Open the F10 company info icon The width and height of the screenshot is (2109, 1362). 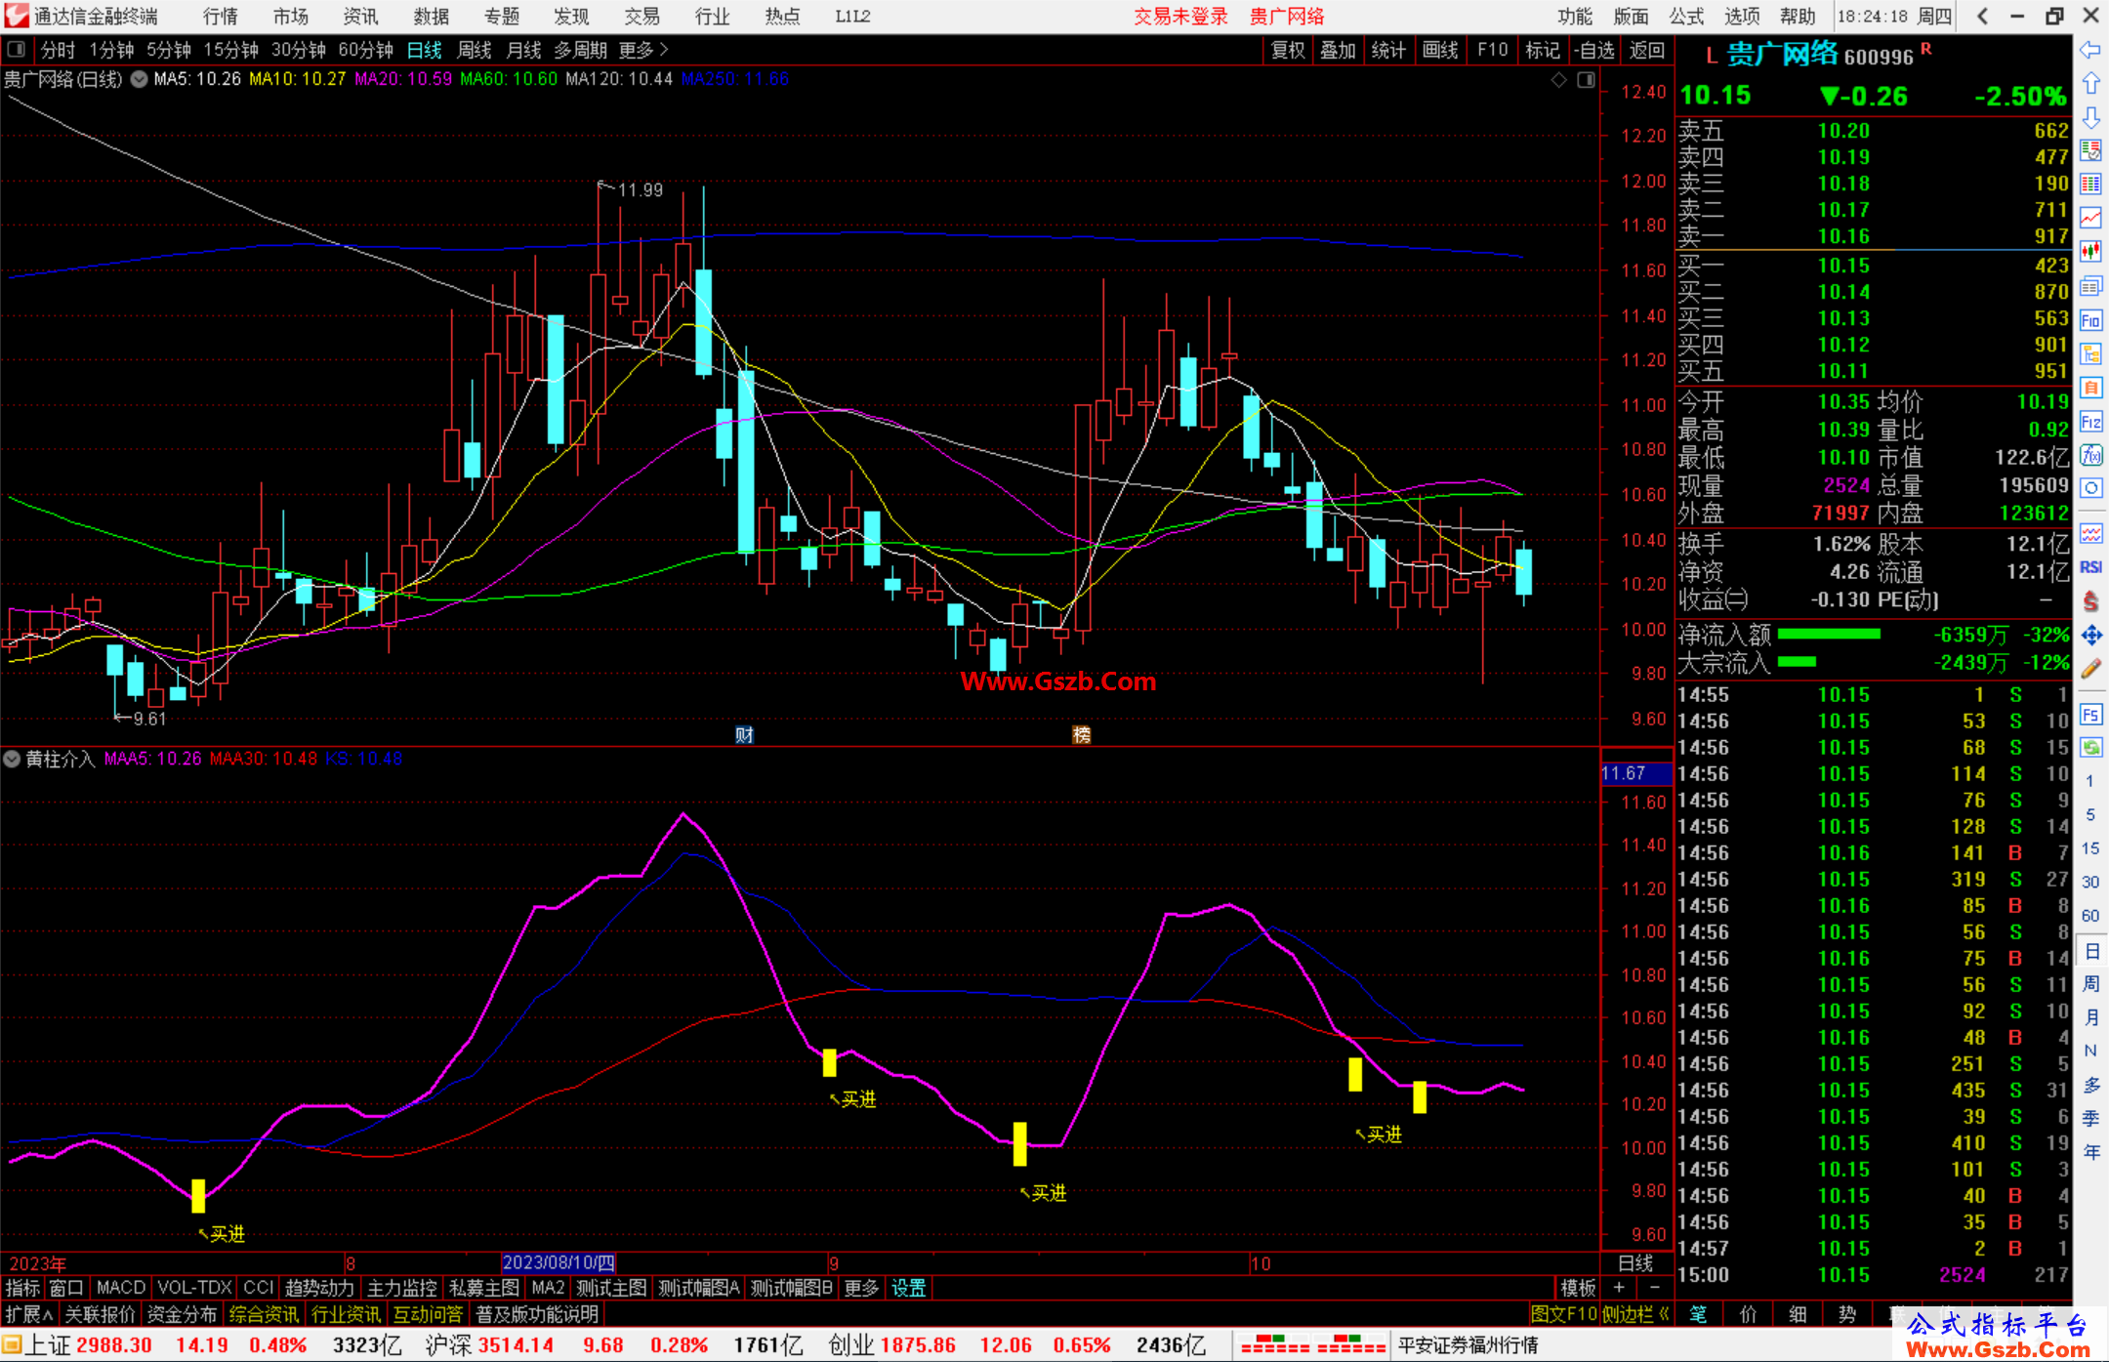(2090, 320)
